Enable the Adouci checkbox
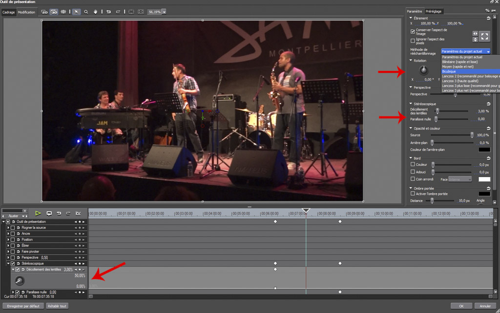The width and height of the screenshot is (500, 313). point(413,172)
